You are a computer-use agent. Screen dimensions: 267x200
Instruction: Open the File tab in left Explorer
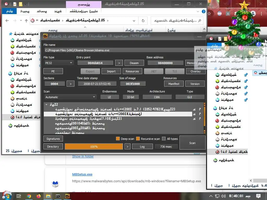coord(9,11)
